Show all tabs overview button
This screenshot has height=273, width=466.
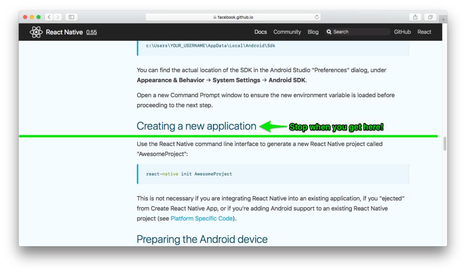430,17
